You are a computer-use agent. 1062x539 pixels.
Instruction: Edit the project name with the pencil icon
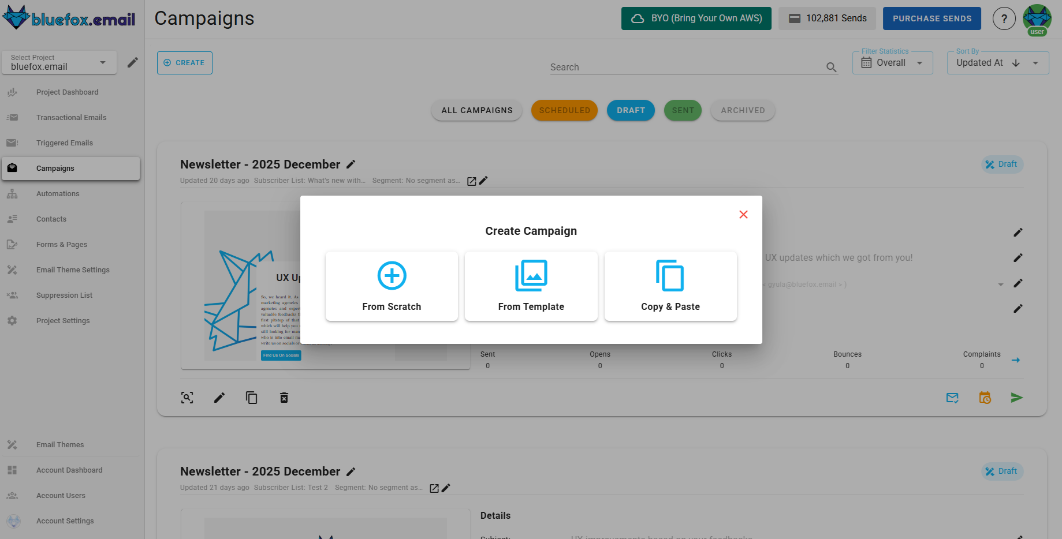click(133, 62)
